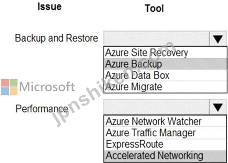Click the red square of Microsoft logo
The height and width of the screenshot is (163, 228).
[5, 83]
